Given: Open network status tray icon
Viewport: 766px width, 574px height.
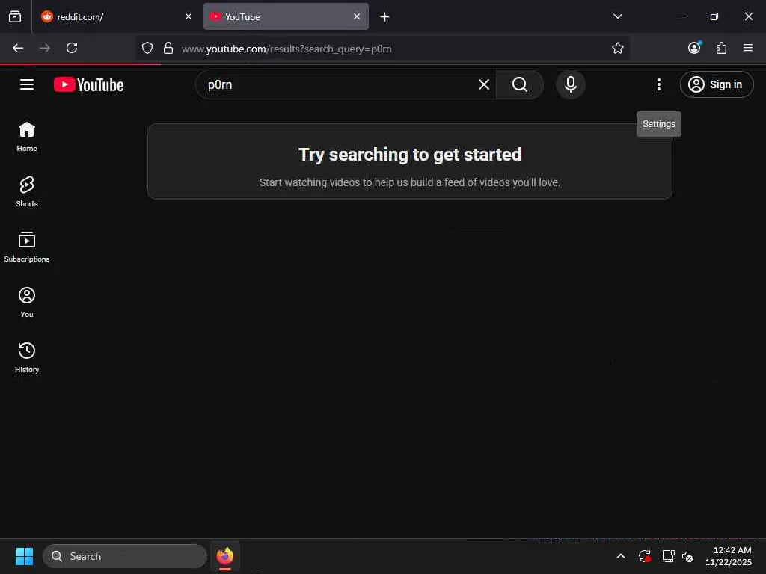Looking at the screenshot, I should click(668, 556).
